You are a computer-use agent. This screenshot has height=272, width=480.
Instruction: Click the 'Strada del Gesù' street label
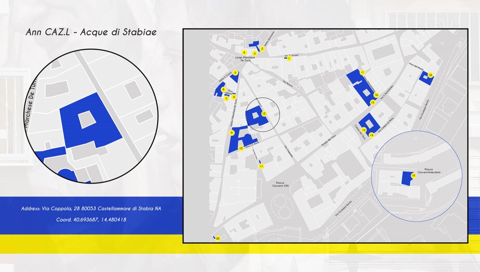pos(329,140)
